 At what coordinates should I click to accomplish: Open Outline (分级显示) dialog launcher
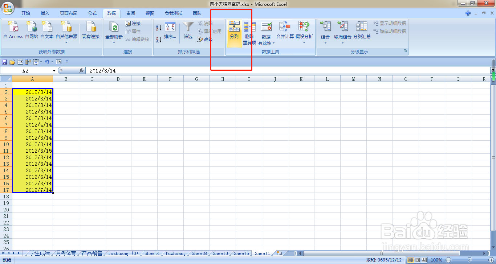point(405,51)
